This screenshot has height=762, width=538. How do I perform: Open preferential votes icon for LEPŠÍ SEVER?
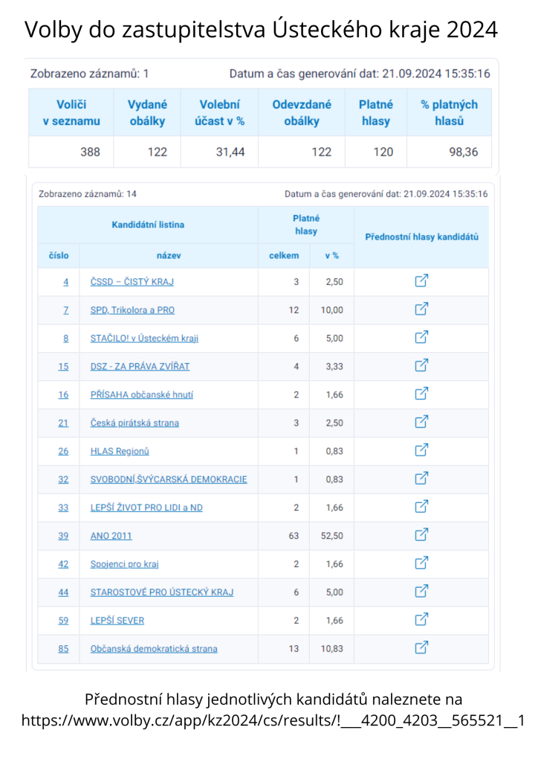(421, 619)
